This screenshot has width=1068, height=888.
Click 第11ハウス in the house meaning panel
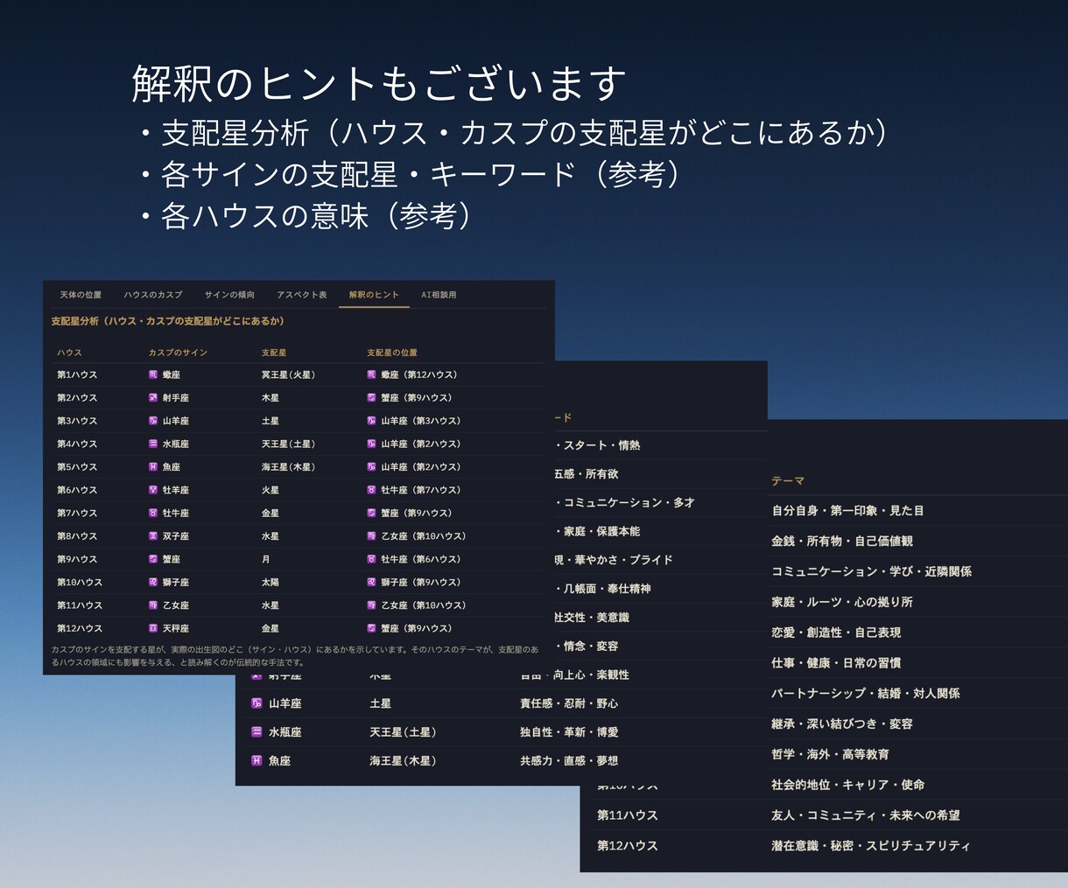(628, 815)
